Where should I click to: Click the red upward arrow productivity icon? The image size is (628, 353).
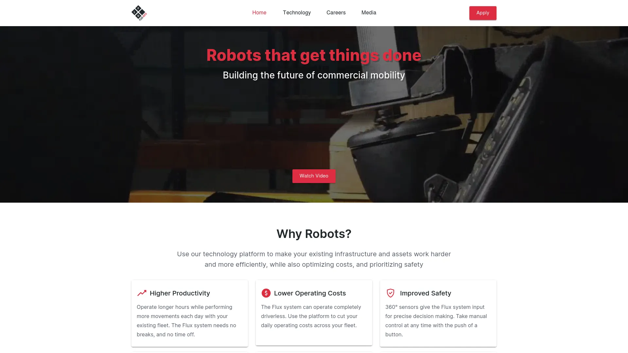click(142, 293)
